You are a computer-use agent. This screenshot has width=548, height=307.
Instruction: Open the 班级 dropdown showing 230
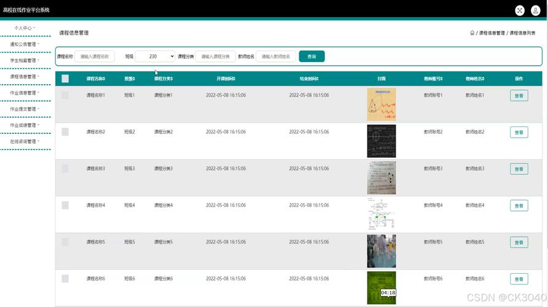pos(155,56)
